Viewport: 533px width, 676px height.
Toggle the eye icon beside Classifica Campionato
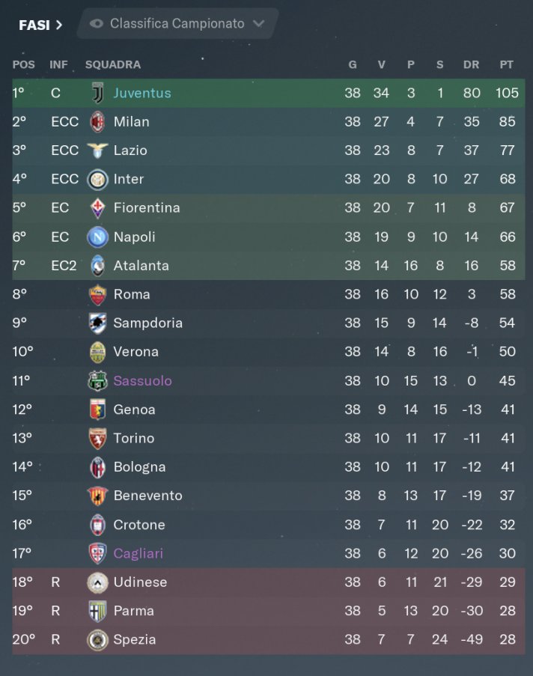coord(96,24)
